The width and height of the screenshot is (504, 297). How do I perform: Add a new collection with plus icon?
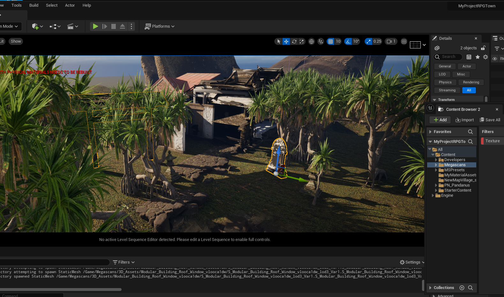point(462,288)
